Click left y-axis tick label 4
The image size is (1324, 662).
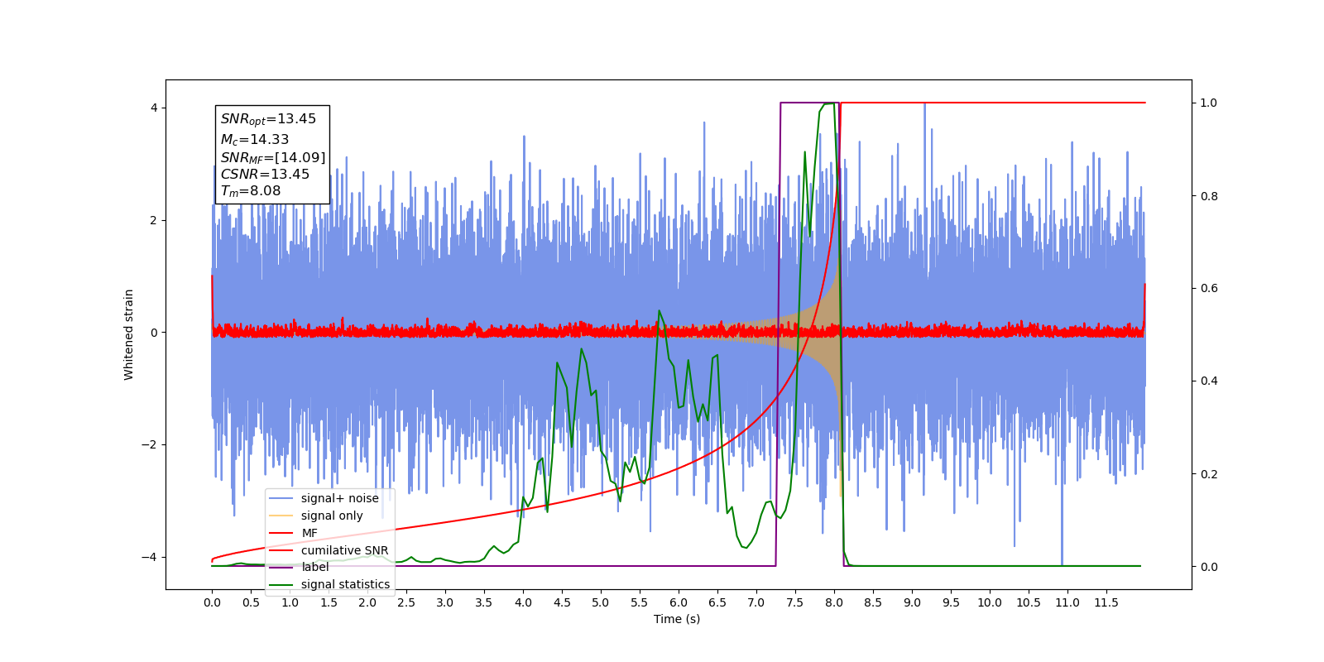click(x=154, y=108)
